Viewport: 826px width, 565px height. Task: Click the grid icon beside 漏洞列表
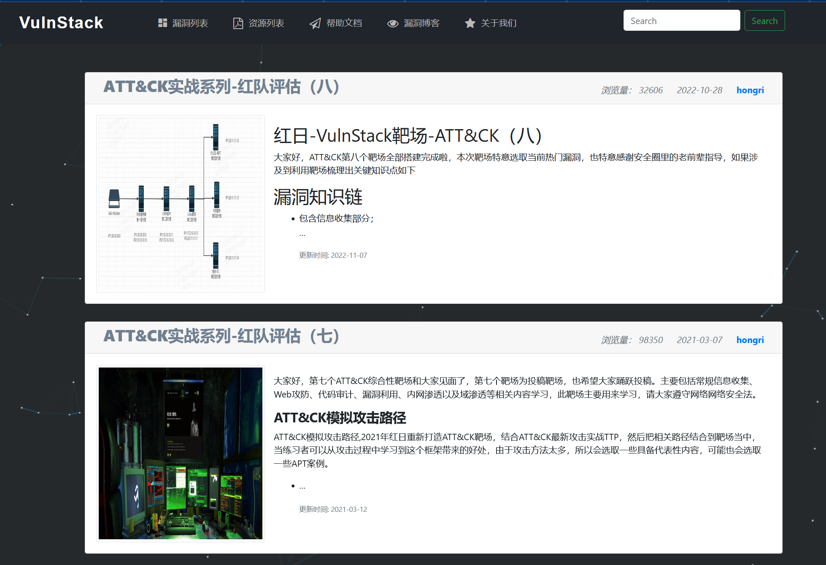[x=162, y=23]
